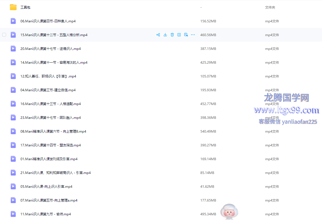Click the share icon on file 15 row
Viewport: 322px width, 220px height.
(x=158, y=35)
